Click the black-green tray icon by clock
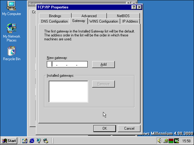The width and height of the screenshot is (194, 145). [x=176, y=141]
